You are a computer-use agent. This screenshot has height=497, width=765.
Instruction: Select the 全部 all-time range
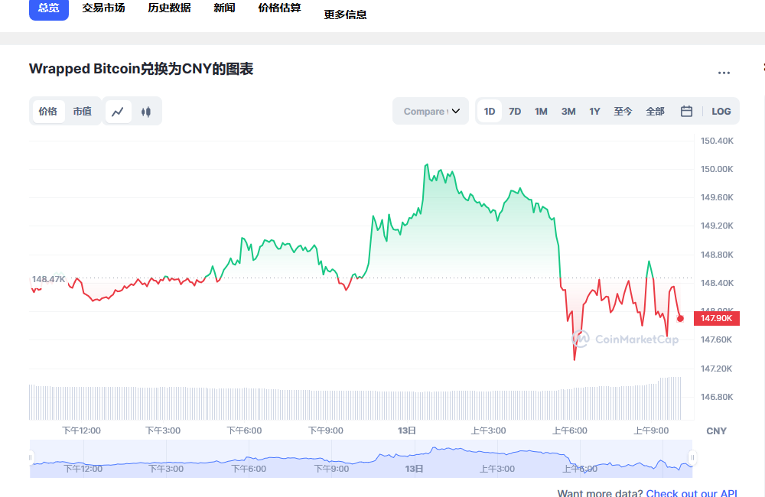pos(656,111)
